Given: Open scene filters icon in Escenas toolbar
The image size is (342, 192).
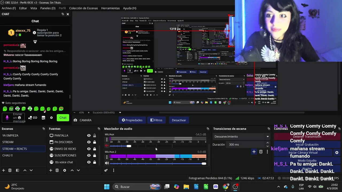Looking at the screenshot, I should point(17,170).
